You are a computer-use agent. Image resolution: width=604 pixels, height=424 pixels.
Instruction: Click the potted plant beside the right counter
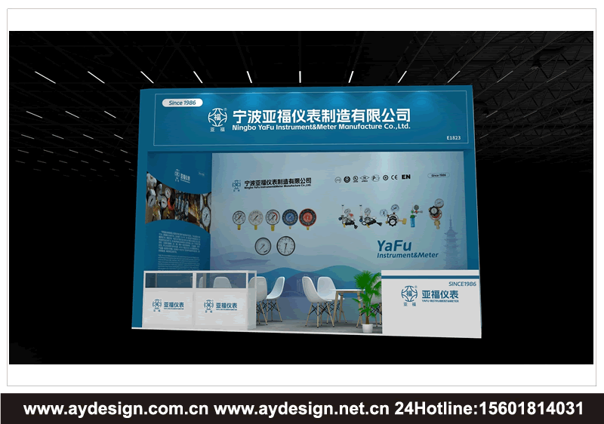[x=367, y=301]
